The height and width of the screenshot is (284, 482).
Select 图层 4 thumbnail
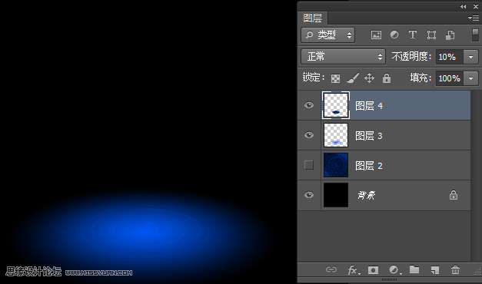(336, 105)
